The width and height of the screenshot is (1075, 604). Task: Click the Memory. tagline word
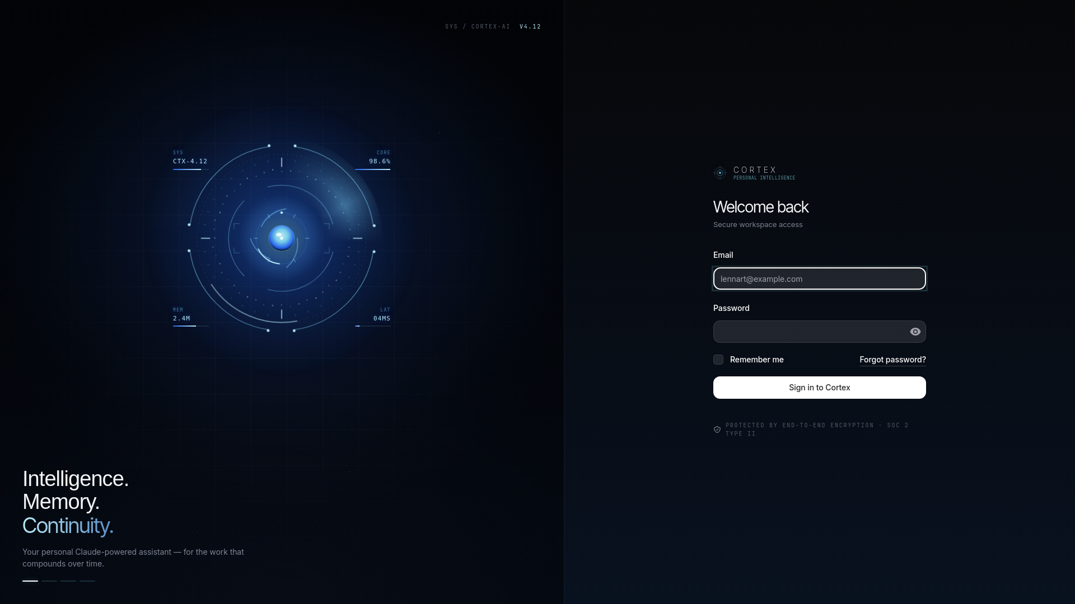tap(61, 502)
